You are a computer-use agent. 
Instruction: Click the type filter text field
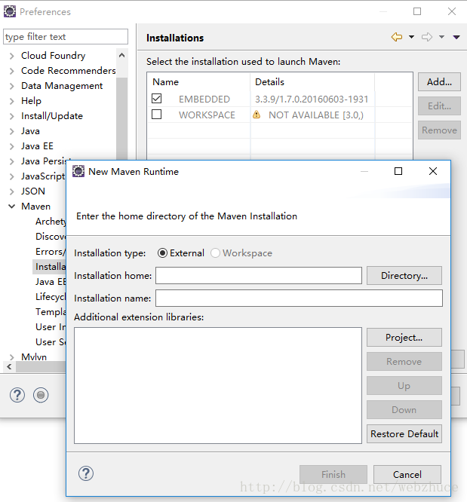[x=66, y=37]
